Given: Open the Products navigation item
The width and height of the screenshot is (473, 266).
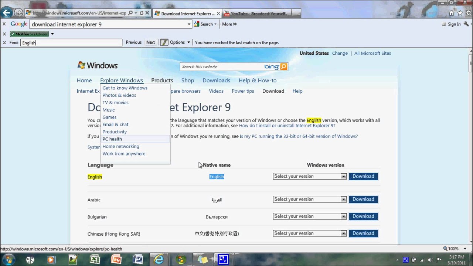Looking at the screenshot, I should [162, 81].
